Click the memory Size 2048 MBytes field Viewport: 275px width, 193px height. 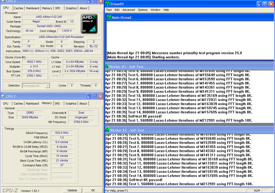30,117
